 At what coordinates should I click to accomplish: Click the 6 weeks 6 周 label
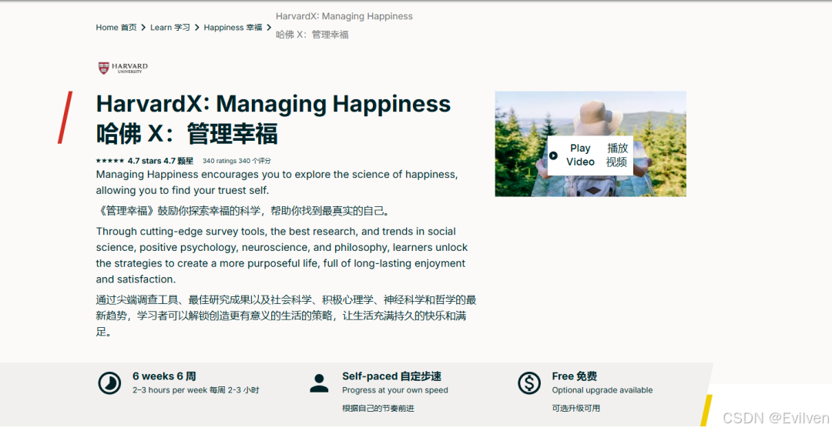(x=164, y=376)
